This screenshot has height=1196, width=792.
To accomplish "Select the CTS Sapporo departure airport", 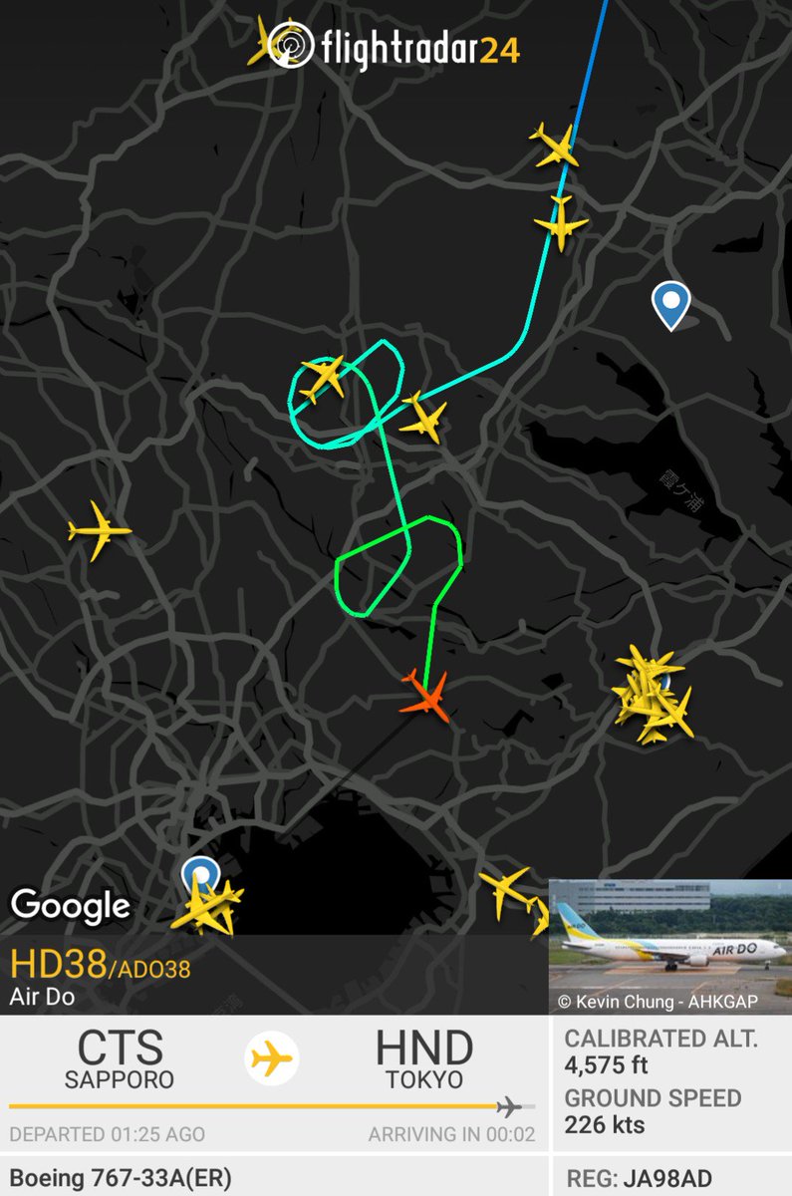I will pyautogui.click(x=121, y=1058).
